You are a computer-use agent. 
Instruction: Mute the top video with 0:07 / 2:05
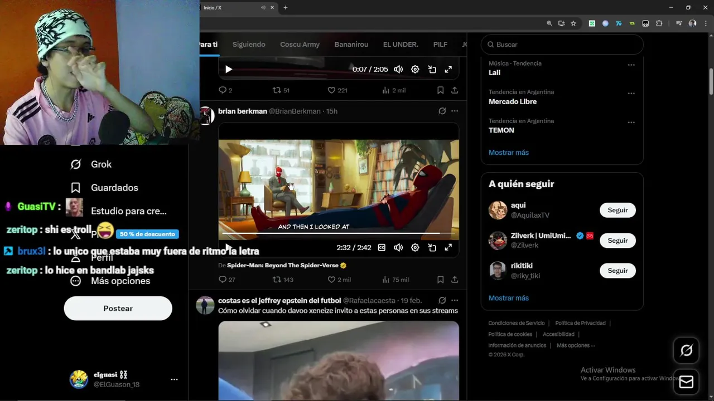click(398, 70)
